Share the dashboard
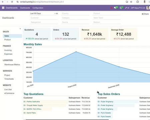 [145, 14]
